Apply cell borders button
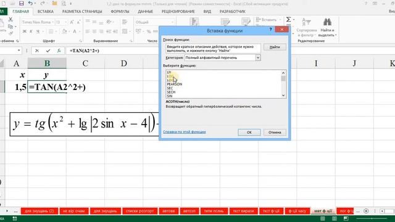This screenshot has width=395, height=222. (51, 31)
